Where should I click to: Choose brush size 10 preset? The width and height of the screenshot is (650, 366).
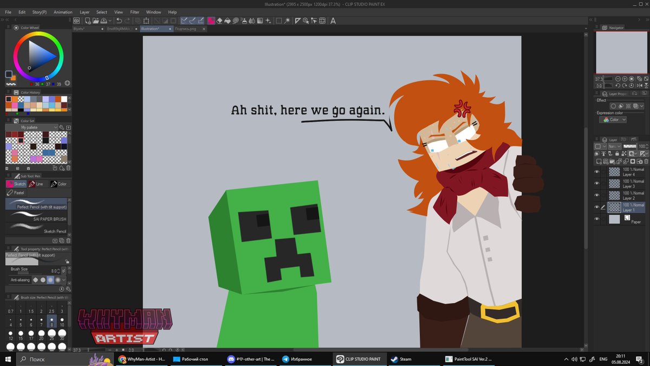tap(62, 323)
